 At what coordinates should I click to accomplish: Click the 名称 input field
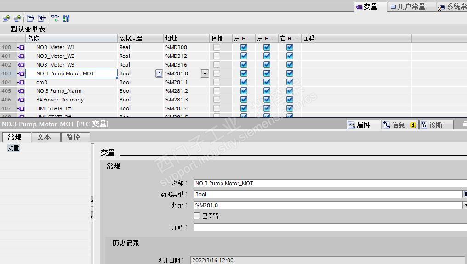click(330, 183)
